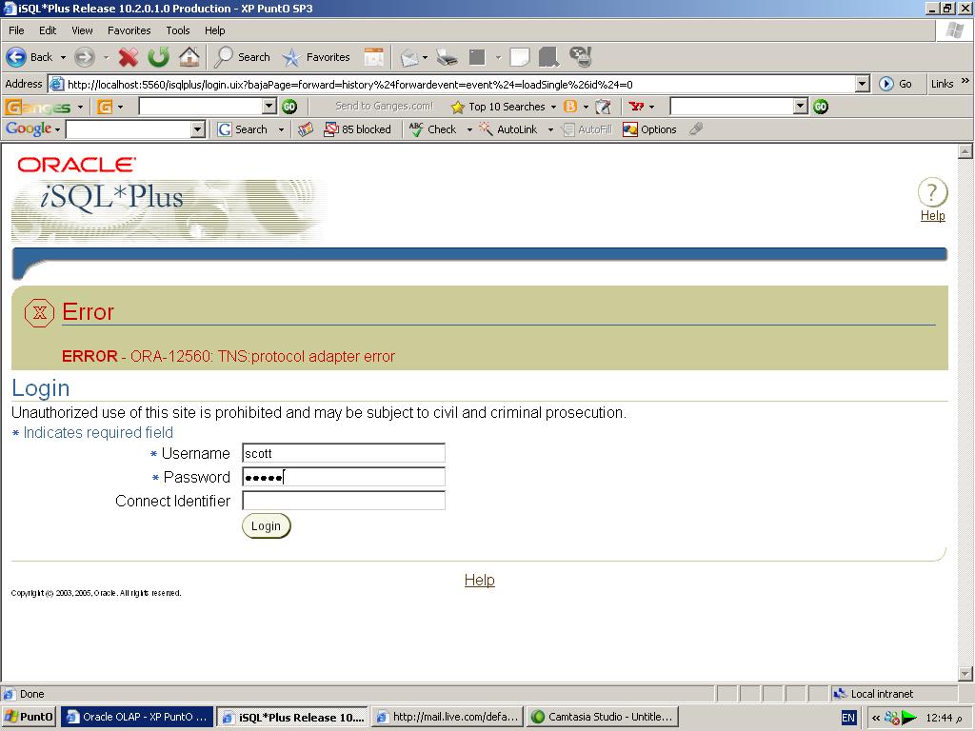
Task: Open the Favorites menu in the menu bar
Action: [x=129, y=30]
